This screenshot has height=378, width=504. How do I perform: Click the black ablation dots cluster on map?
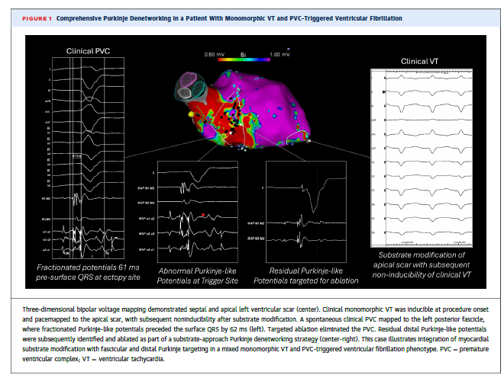tap(234, 116)
